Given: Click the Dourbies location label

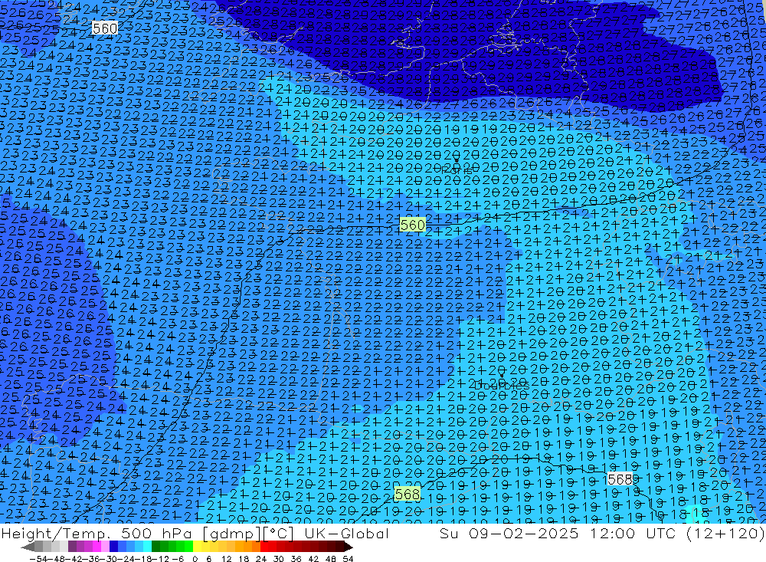Looking at the screenshot, I should click(x=501, y=386).
